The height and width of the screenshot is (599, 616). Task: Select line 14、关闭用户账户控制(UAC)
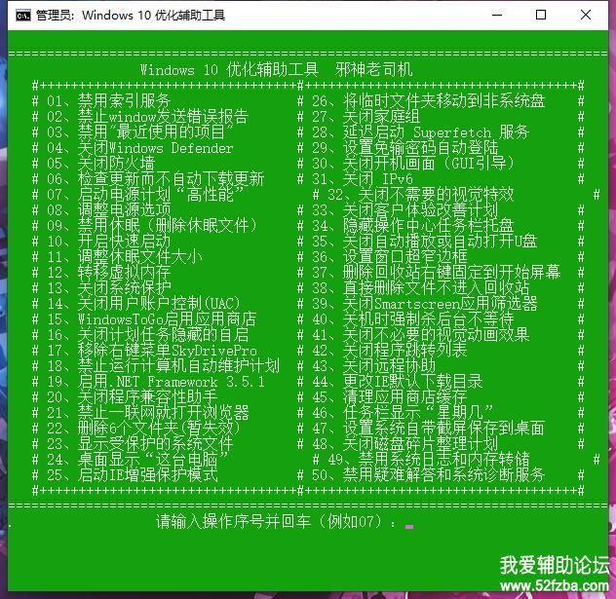click(x=143, y=304)
